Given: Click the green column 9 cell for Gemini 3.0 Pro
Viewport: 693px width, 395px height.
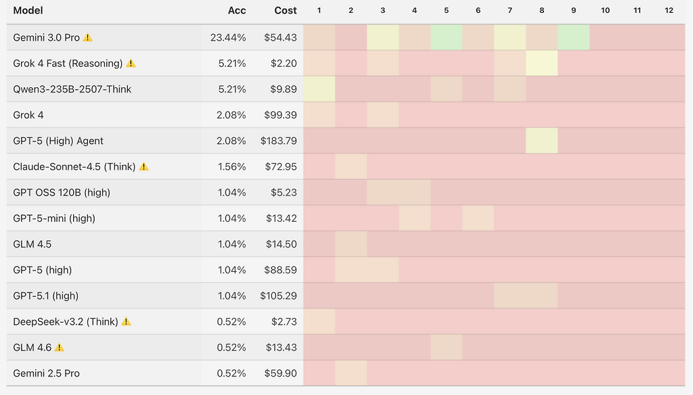Looking at the screenshot, I should (573, 37).
